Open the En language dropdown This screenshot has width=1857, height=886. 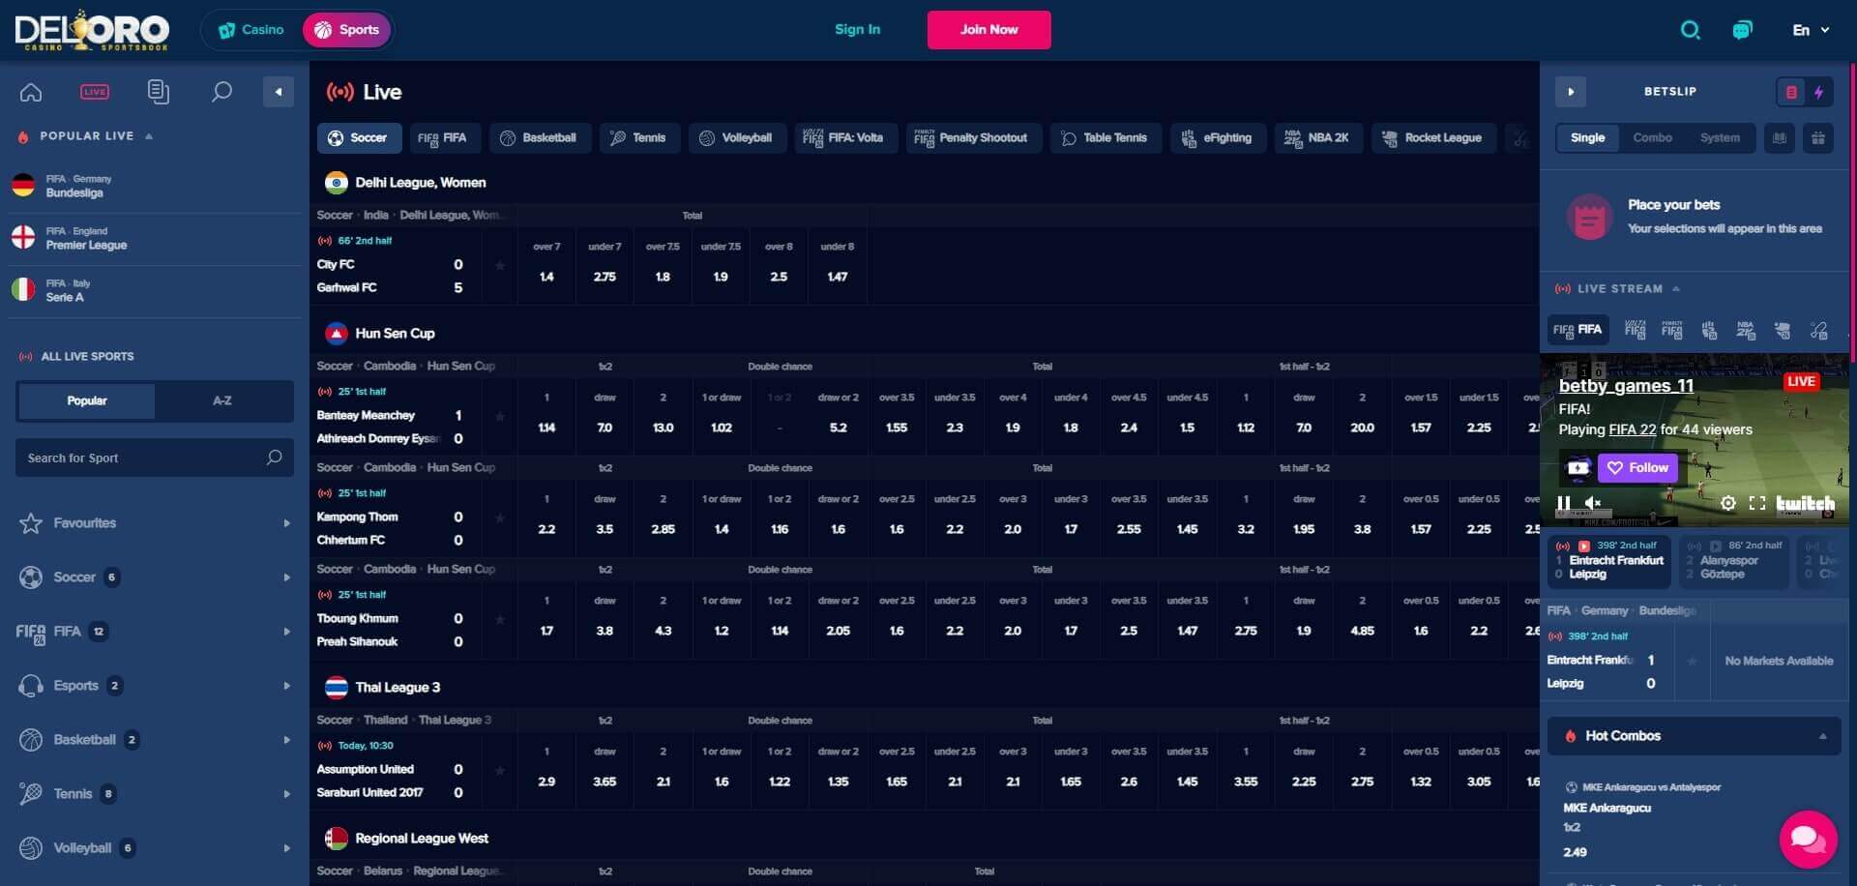(x=1810, y=29)
